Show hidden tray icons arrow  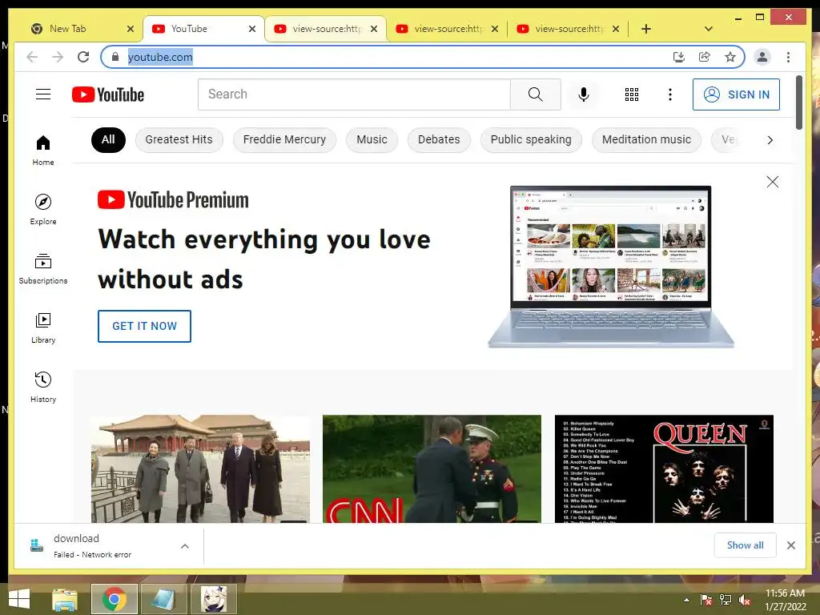[x=686, y=600]
